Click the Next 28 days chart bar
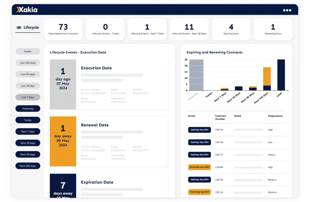Image resolution: width=310 pixels, height=202 pixels. point(238,88)
